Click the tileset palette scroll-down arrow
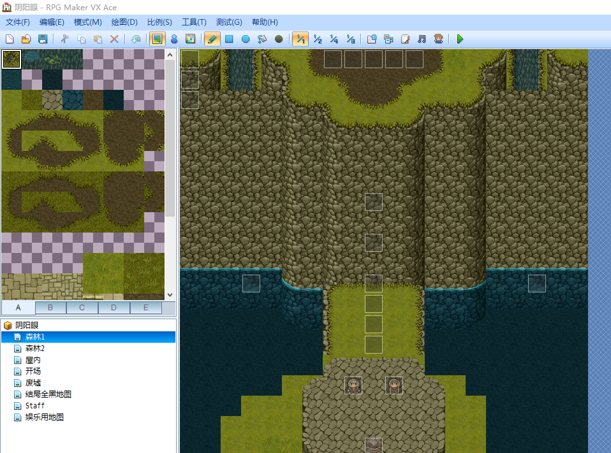Viewport: 611px width, 453px height. click(170, 295)
